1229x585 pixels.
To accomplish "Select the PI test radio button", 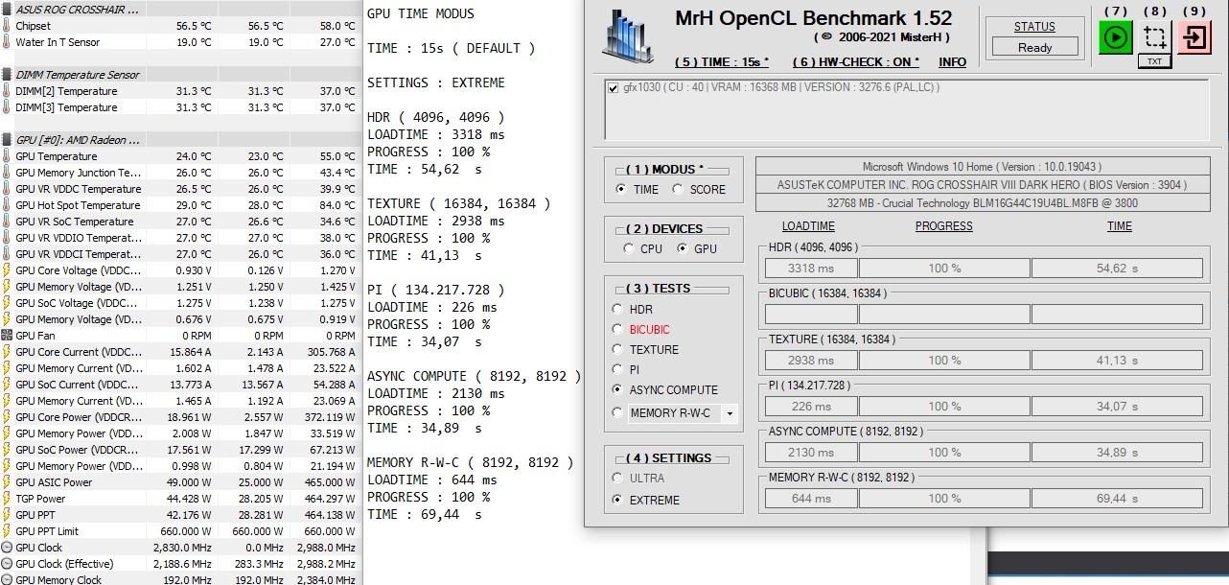I will coord(617,369).
